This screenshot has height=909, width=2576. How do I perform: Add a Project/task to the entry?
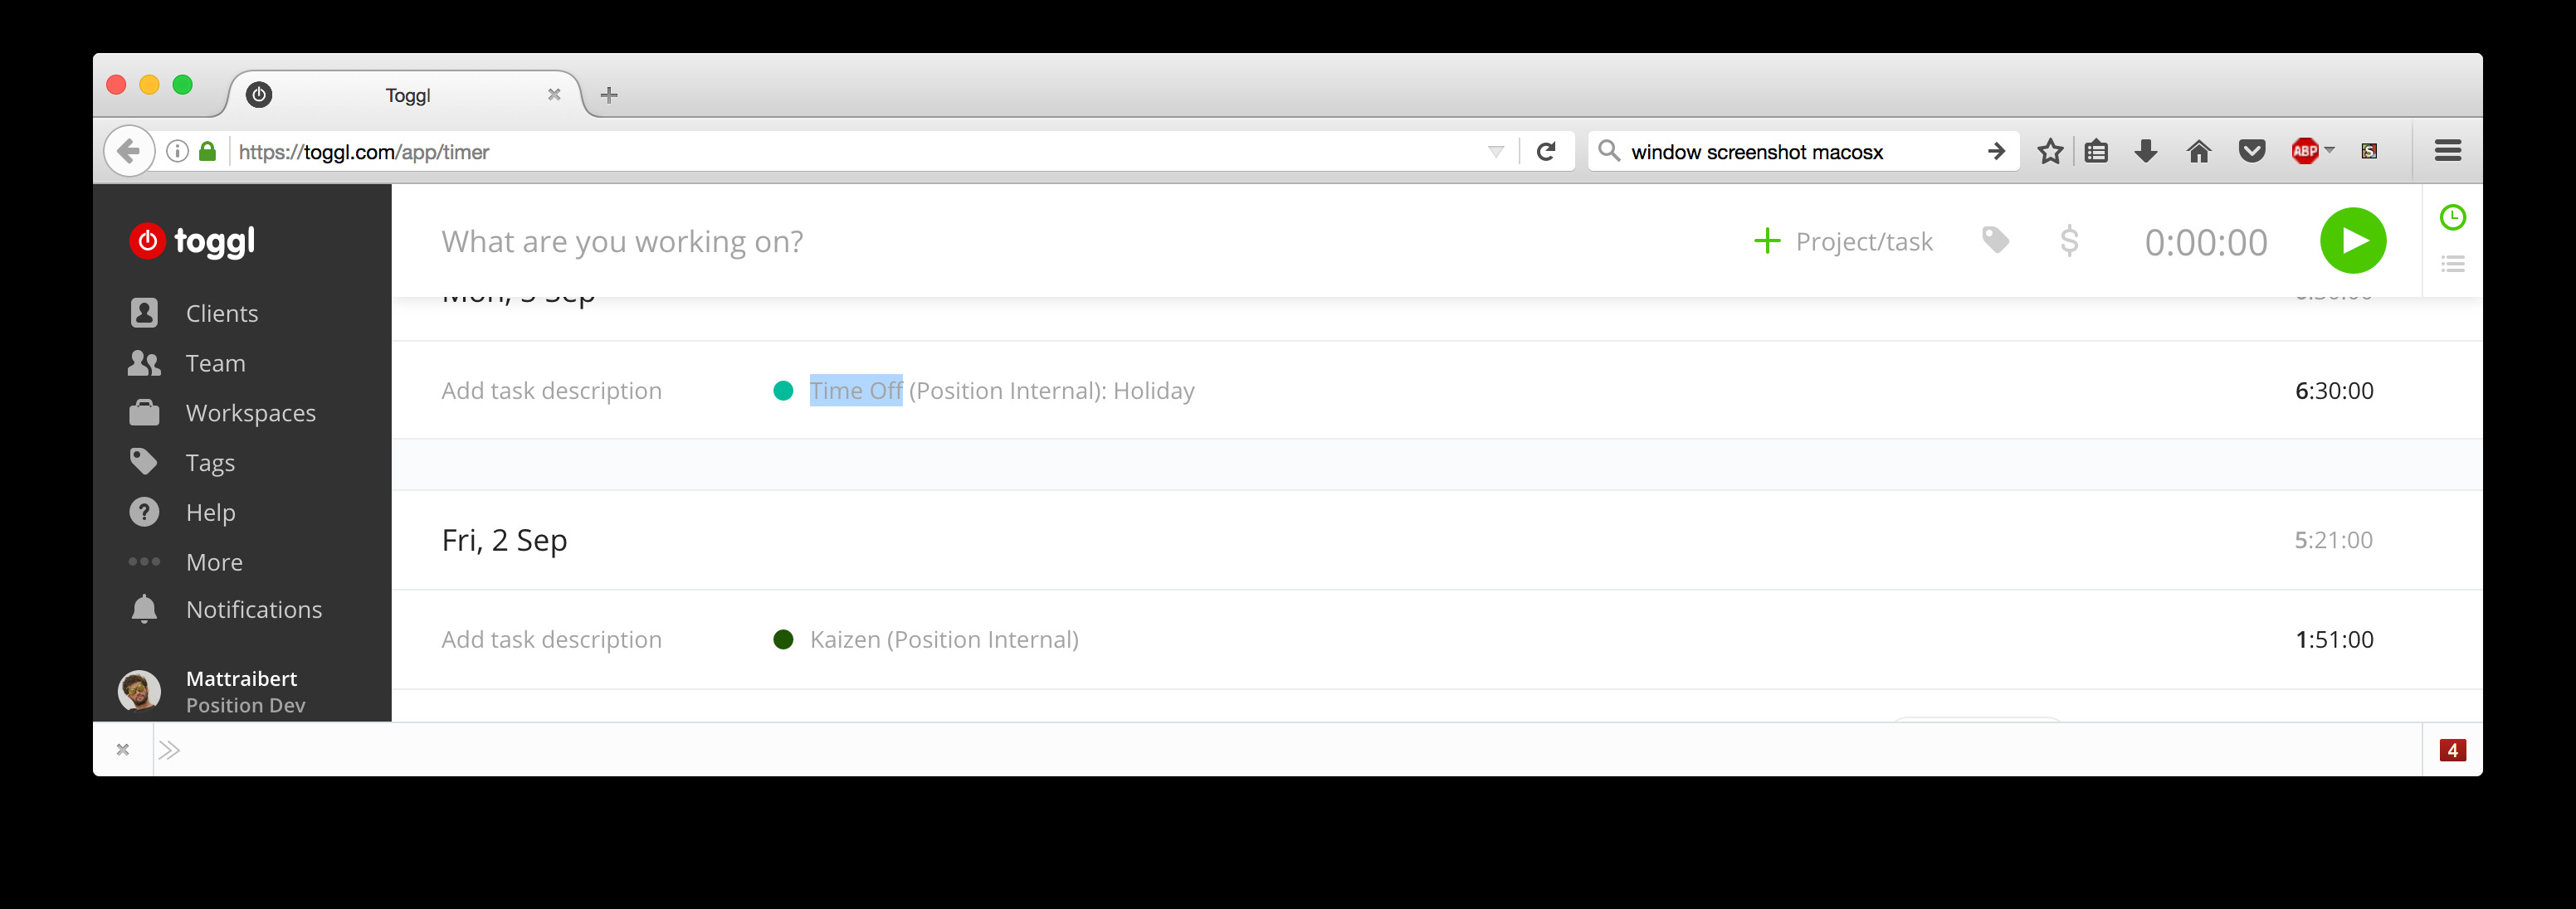(x=1843, y=241)
